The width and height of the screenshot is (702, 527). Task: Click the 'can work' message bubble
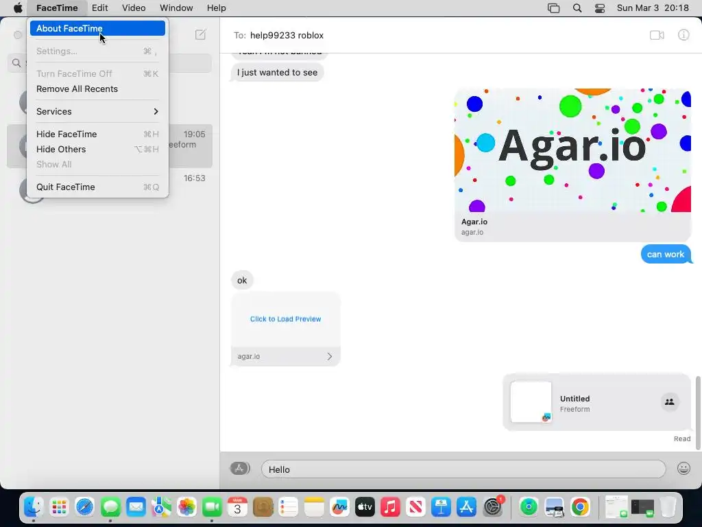pos(666,254)
